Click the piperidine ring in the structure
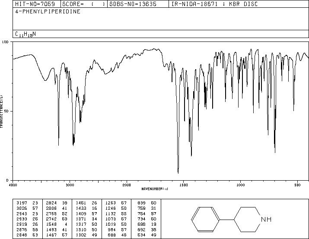Image resolution: width=309 pixels, height=239 pixels. (248, 219)
